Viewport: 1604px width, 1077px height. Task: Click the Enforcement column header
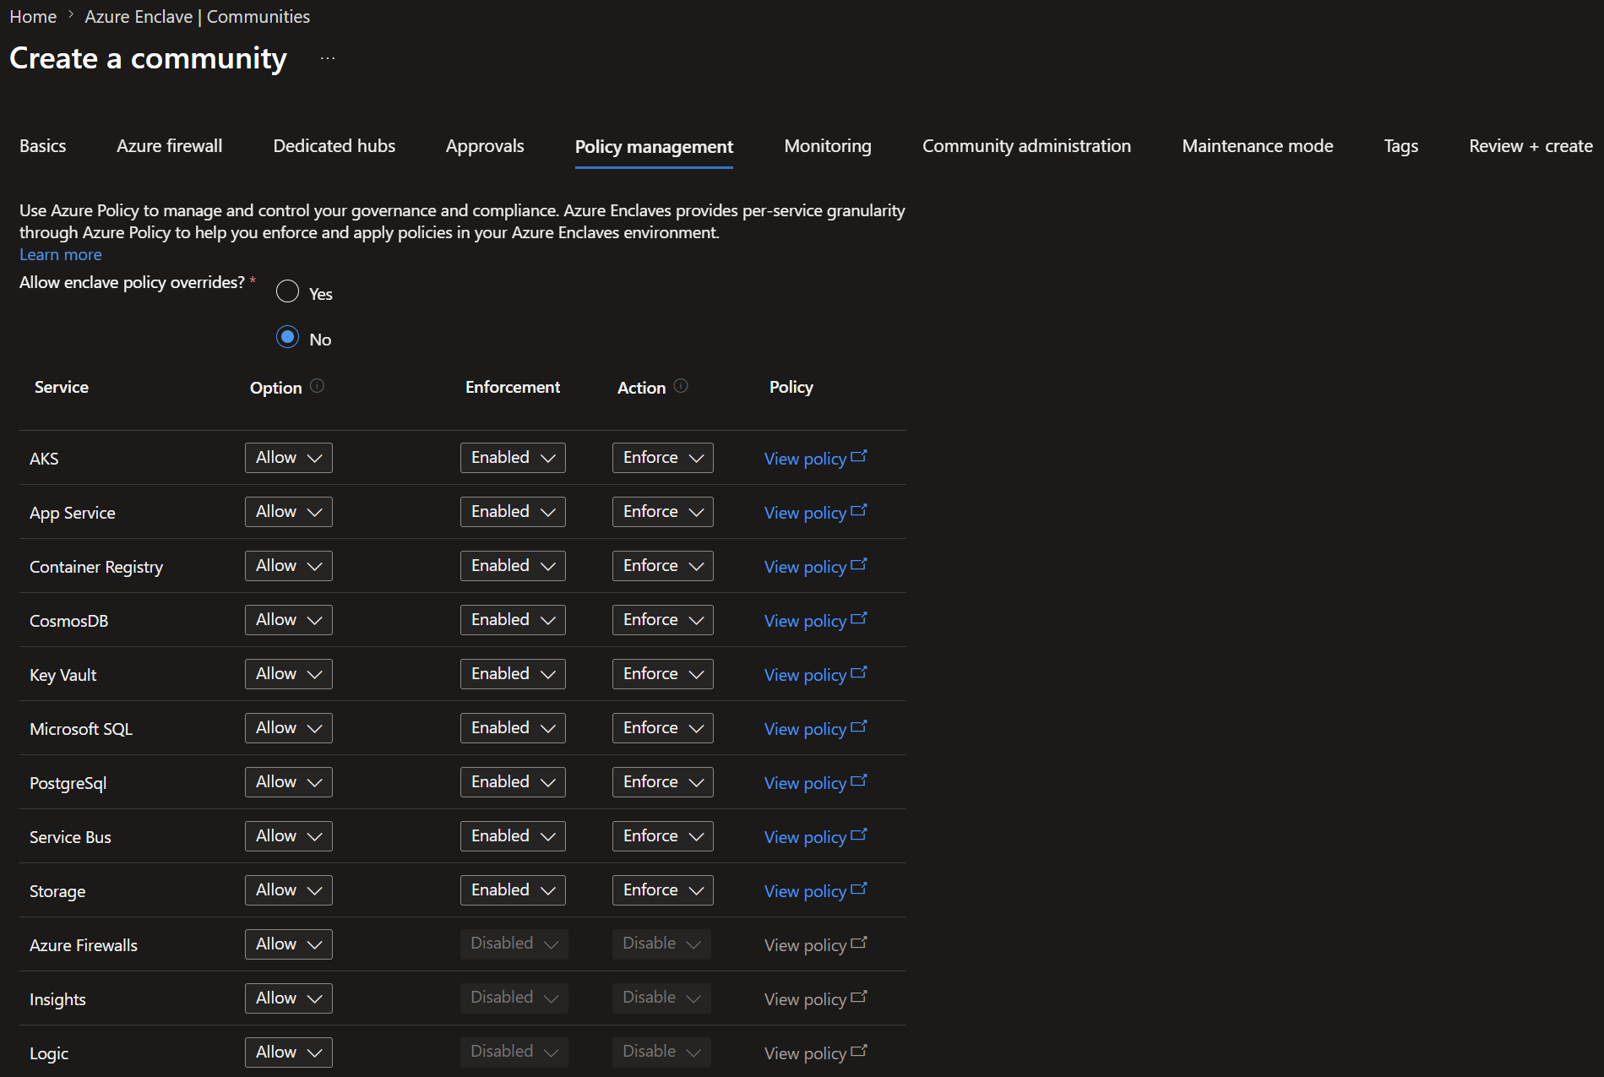pos(513,387)
